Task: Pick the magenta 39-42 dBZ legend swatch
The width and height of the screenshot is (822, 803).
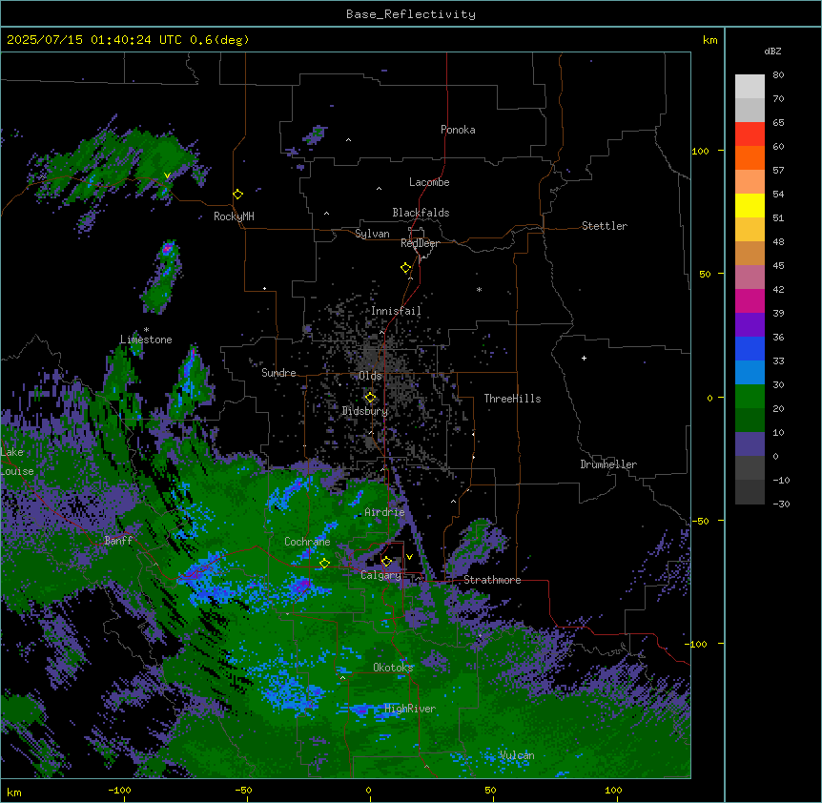Action: coord(750,300)
